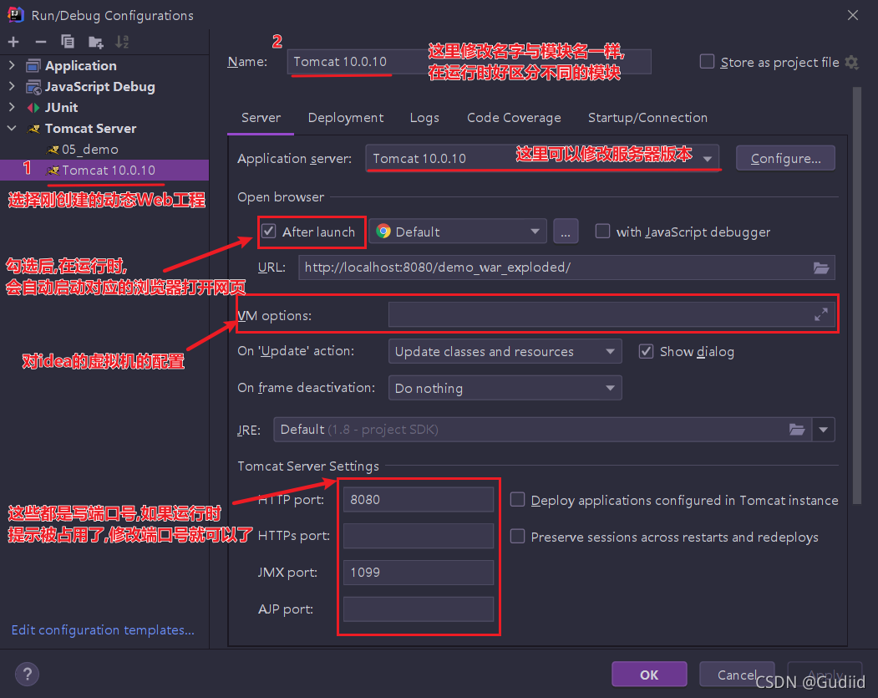Open the On 'Update' action dropdown
The width and height of the screenshot is (878, 698).
[x=610, y=352]
